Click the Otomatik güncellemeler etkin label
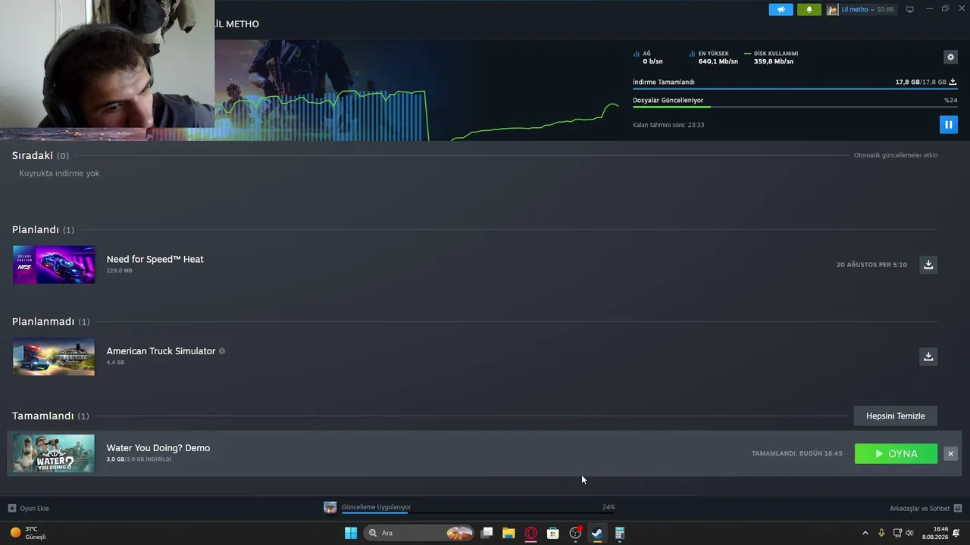The image size is (970, 545). point(896,155)
